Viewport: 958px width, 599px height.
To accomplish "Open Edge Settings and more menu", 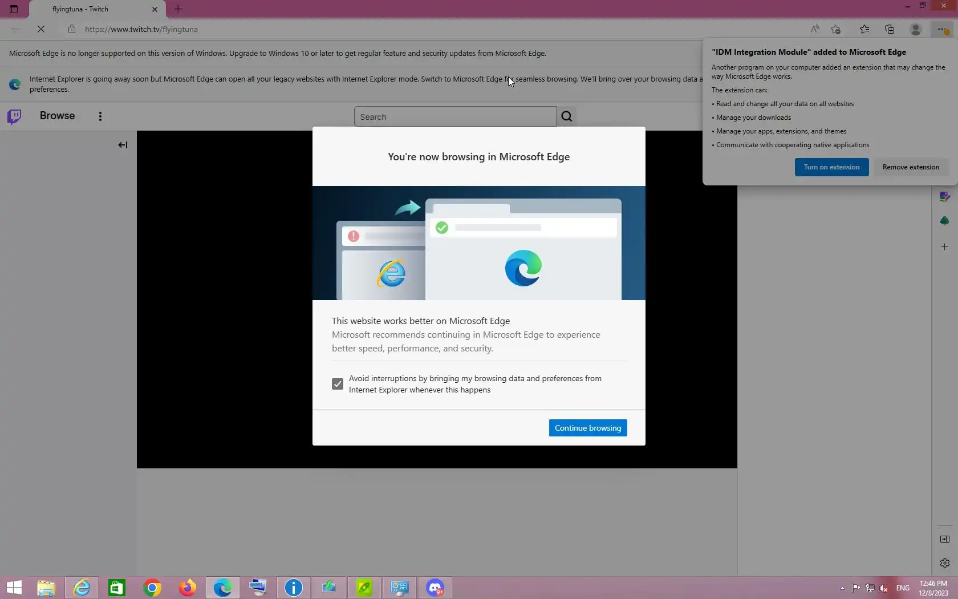I will pos(941,29).
